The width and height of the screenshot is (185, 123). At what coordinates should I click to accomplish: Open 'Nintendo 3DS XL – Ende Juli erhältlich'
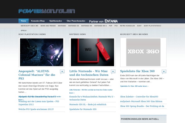(x=88, y=105)
